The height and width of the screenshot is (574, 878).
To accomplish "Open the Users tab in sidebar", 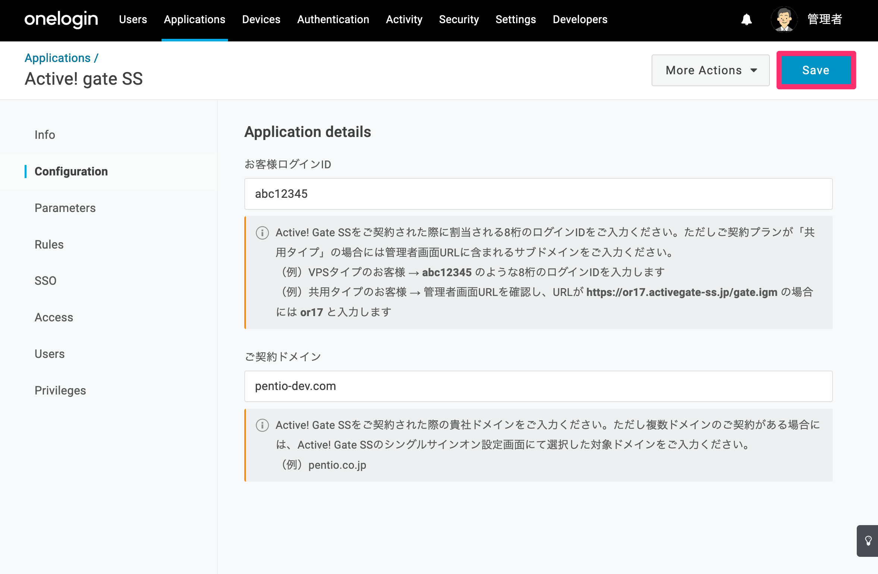I will pos(50,354).
